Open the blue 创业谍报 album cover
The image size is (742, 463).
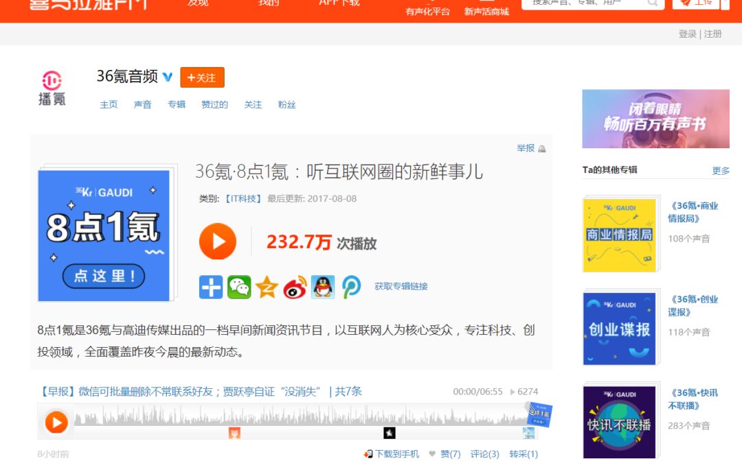tap(620, 329)
